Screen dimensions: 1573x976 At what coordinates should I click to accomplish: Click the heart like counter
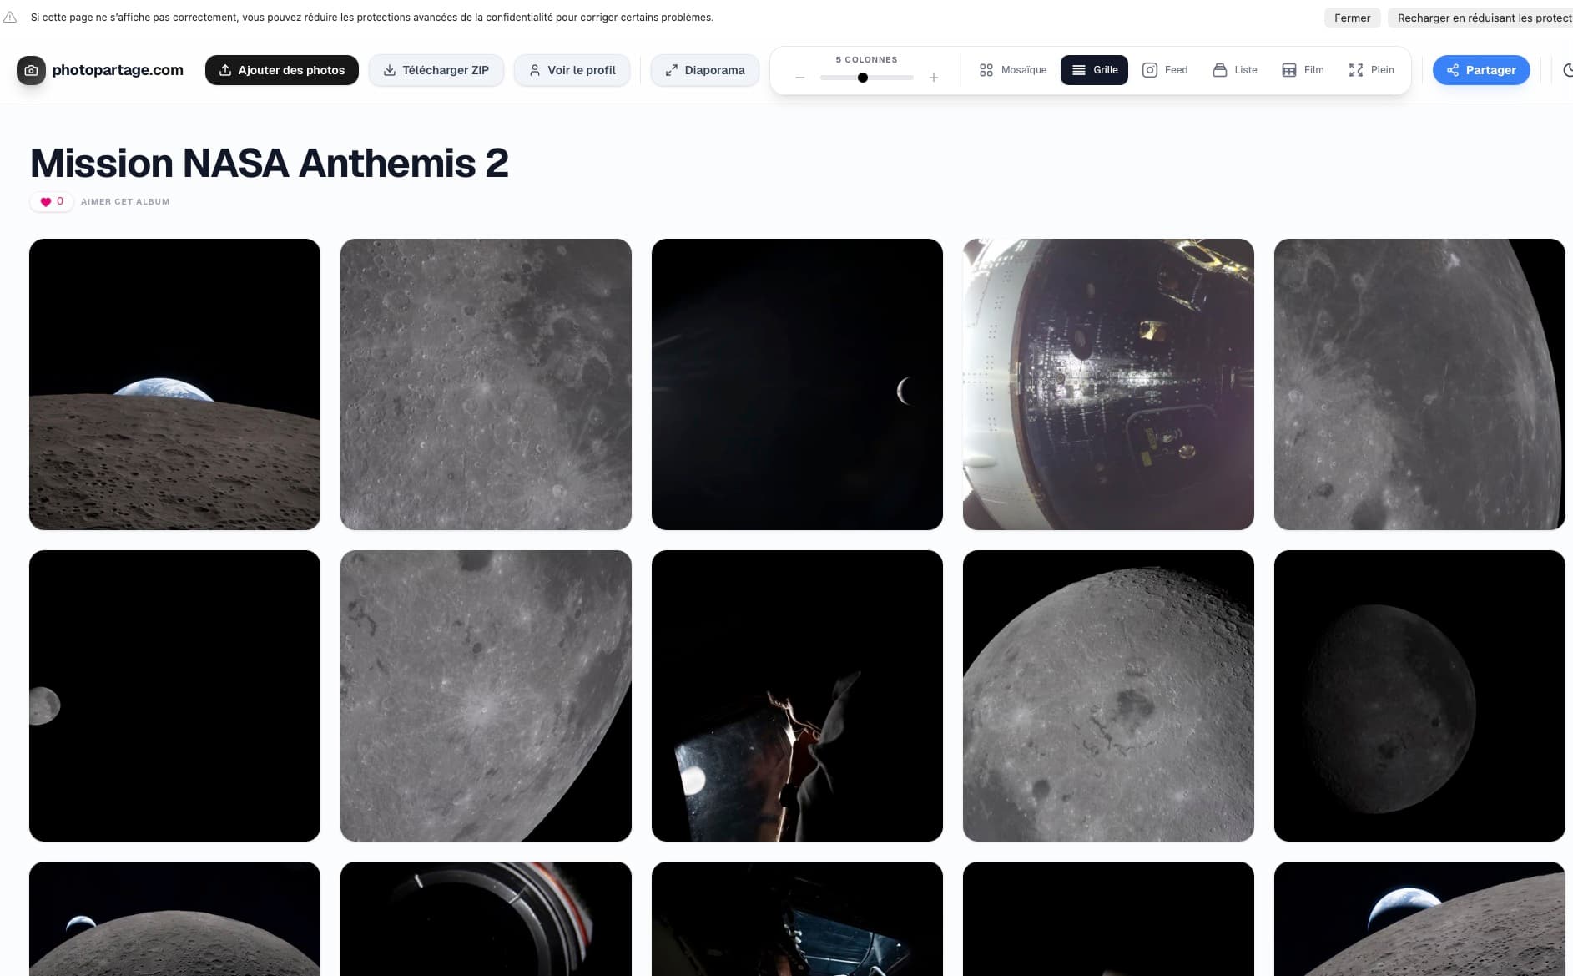(51, 201)
